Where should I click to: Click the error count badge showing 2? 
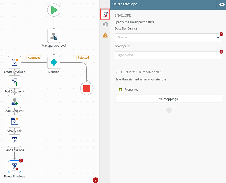(95, 180)
